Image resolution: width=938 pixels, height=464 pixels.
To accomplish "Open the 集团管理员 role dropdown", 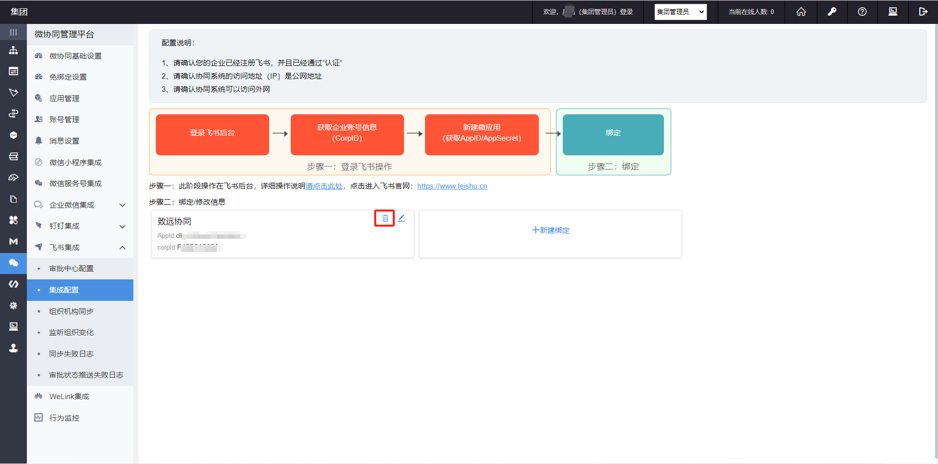I will [681, 12].
